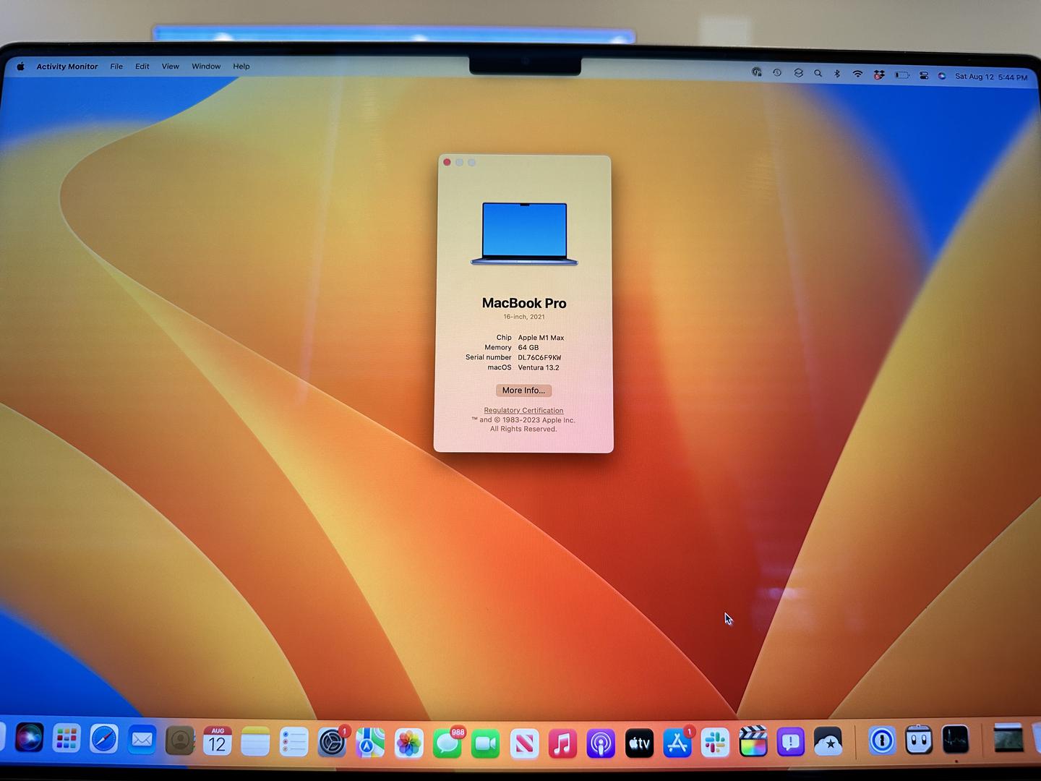Click Spotlight search magnifier icon

pyautogui.click(x=818, y=73)
